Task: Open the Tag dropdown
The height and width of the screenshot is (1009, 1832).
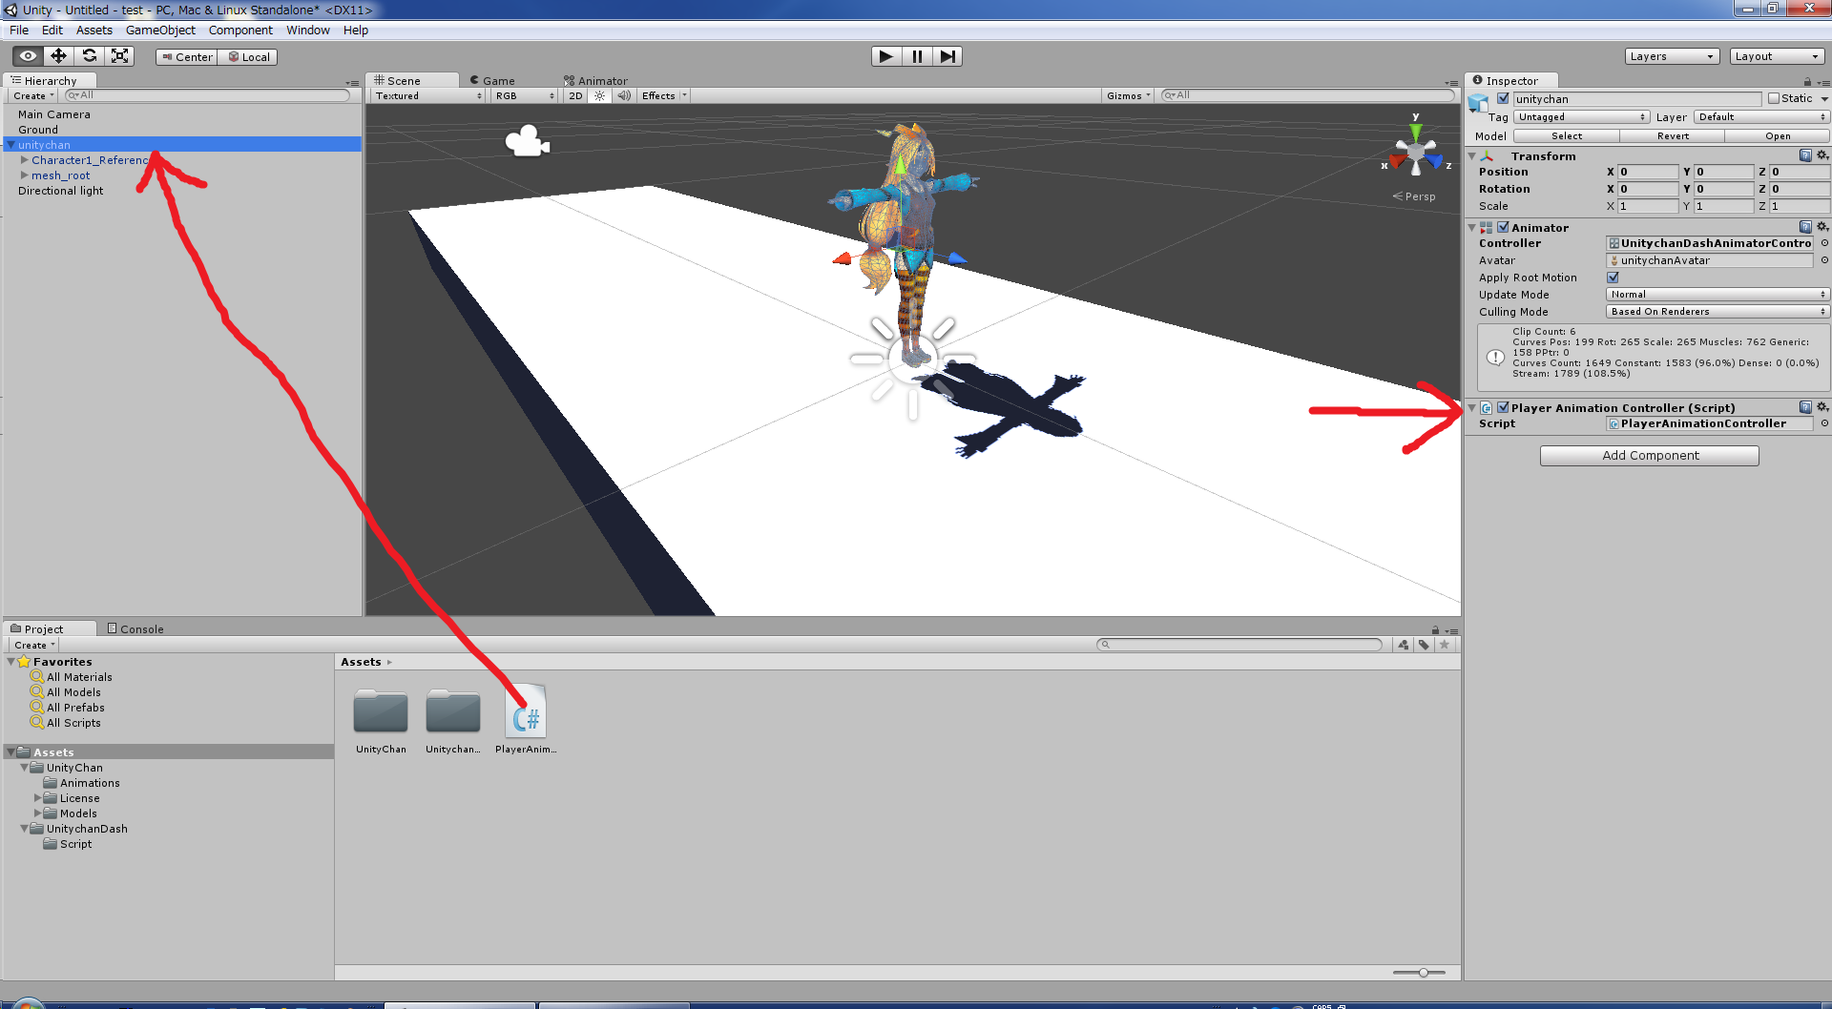Action: click(x=1581, y=117)
